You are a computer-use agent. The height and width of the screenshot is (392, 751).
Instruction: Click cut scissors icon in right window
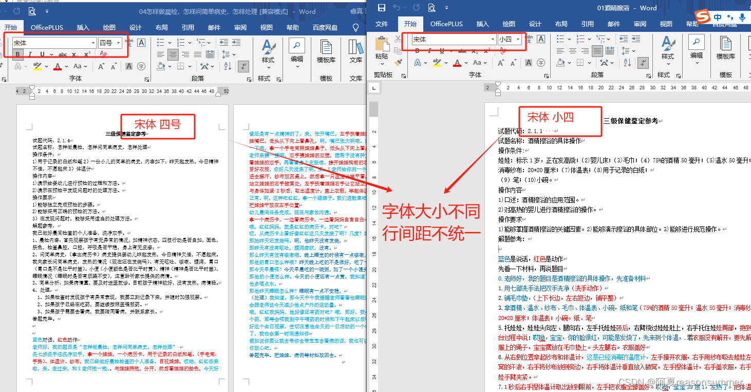click(398, 39)
